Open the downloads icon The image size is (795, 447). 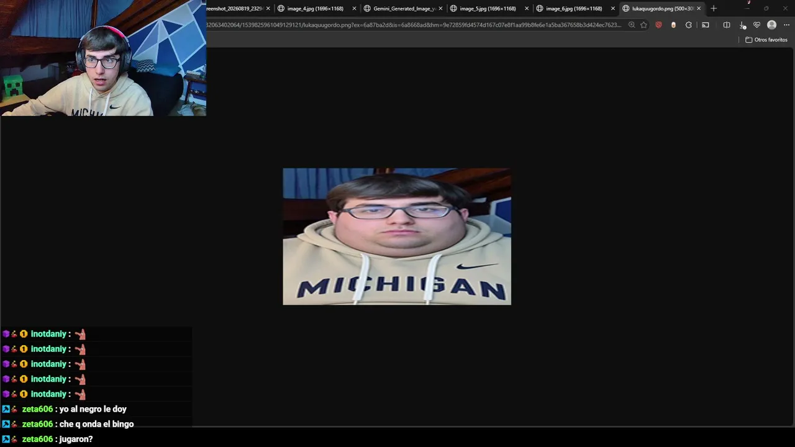click(742, 25)
